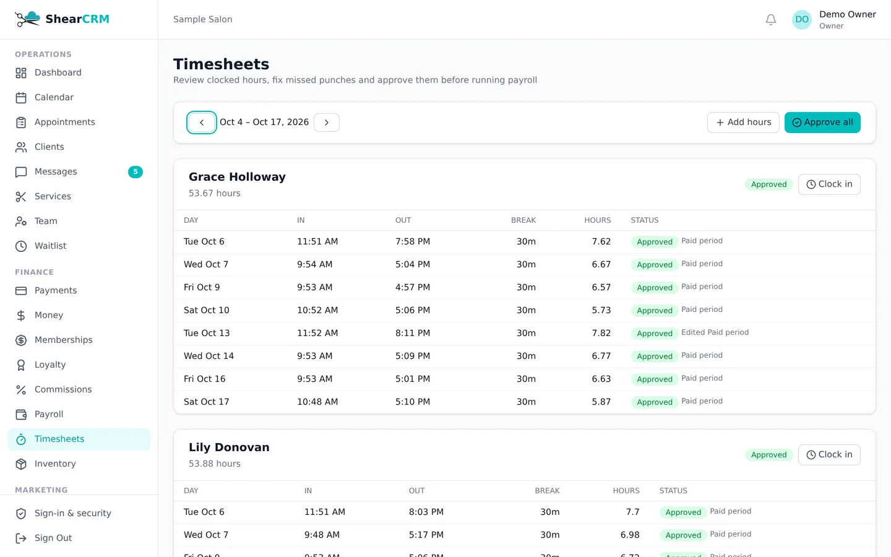The height and width of the screenshot is (557, 891).
Task: Click the 53.67 hours total
Action: pyautogui.click(x=215, y=194)
